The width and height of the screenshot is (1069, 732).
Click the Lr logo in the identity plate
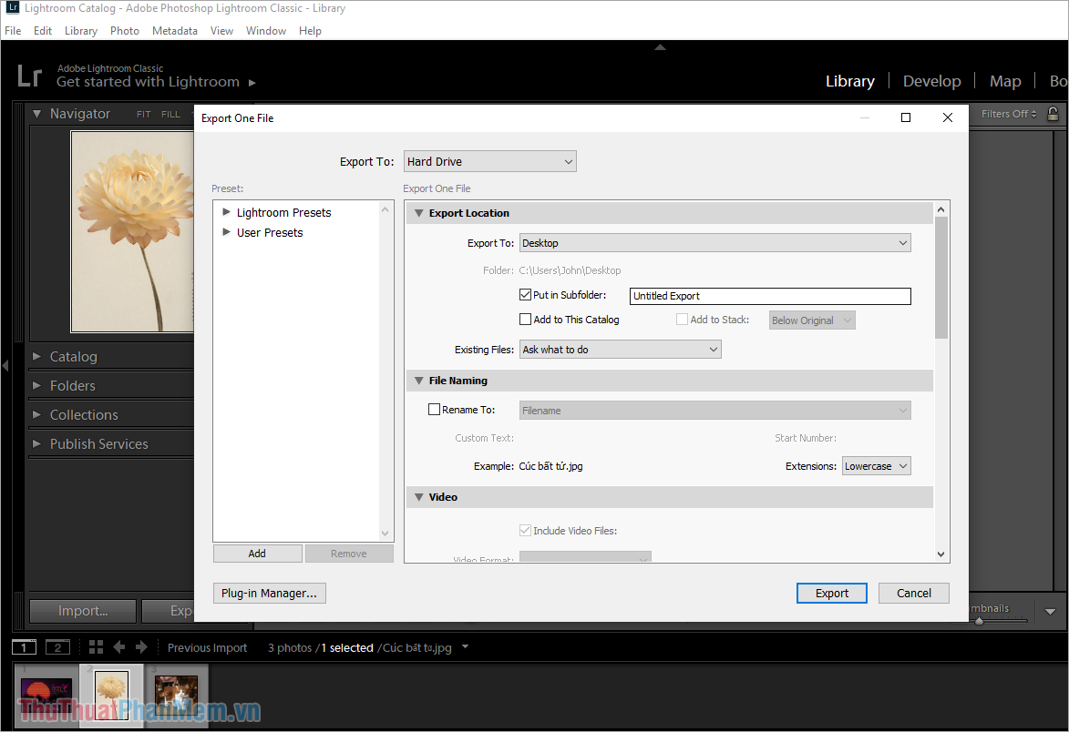coord(29,76)
